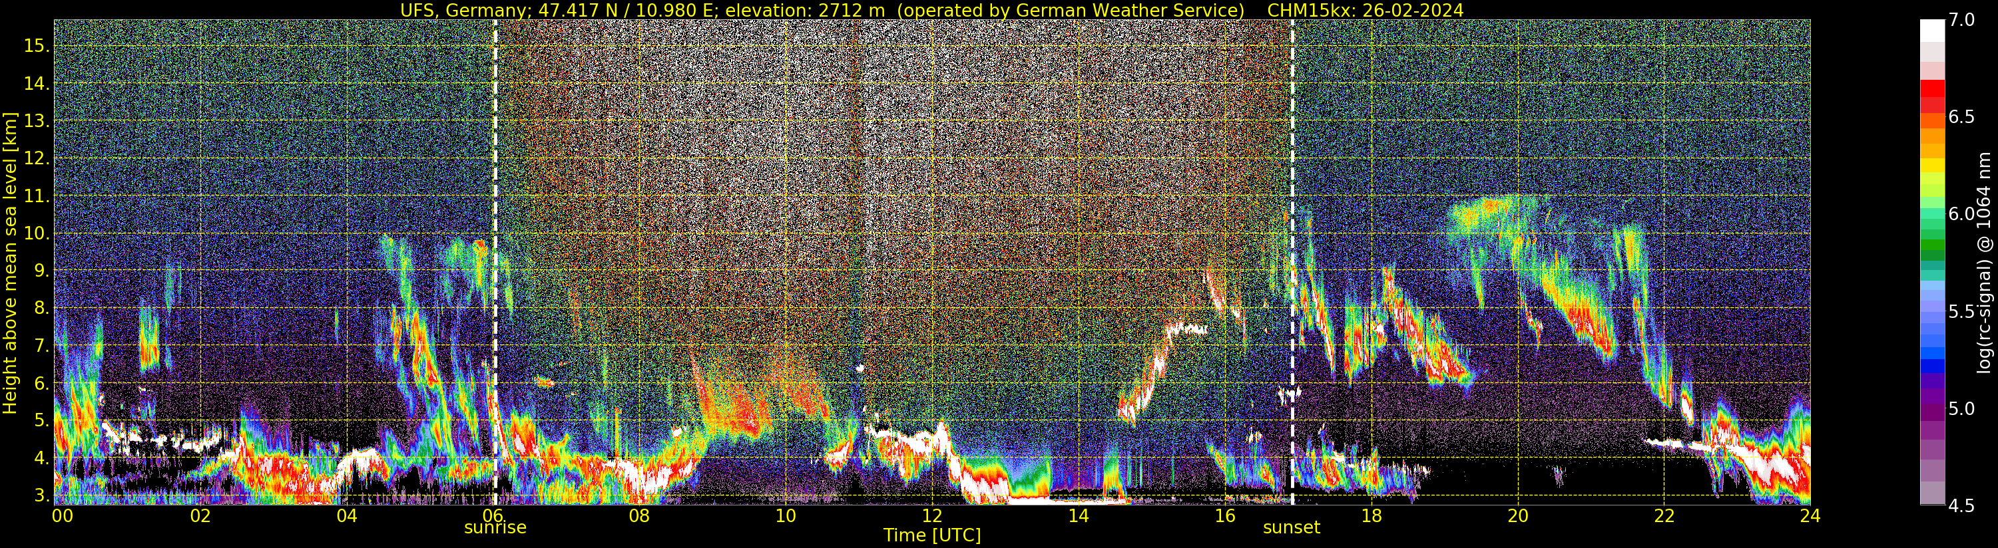Click the '4.5' colorbar scale value
The image size is (1998, 548).
tap(1961, 505)
